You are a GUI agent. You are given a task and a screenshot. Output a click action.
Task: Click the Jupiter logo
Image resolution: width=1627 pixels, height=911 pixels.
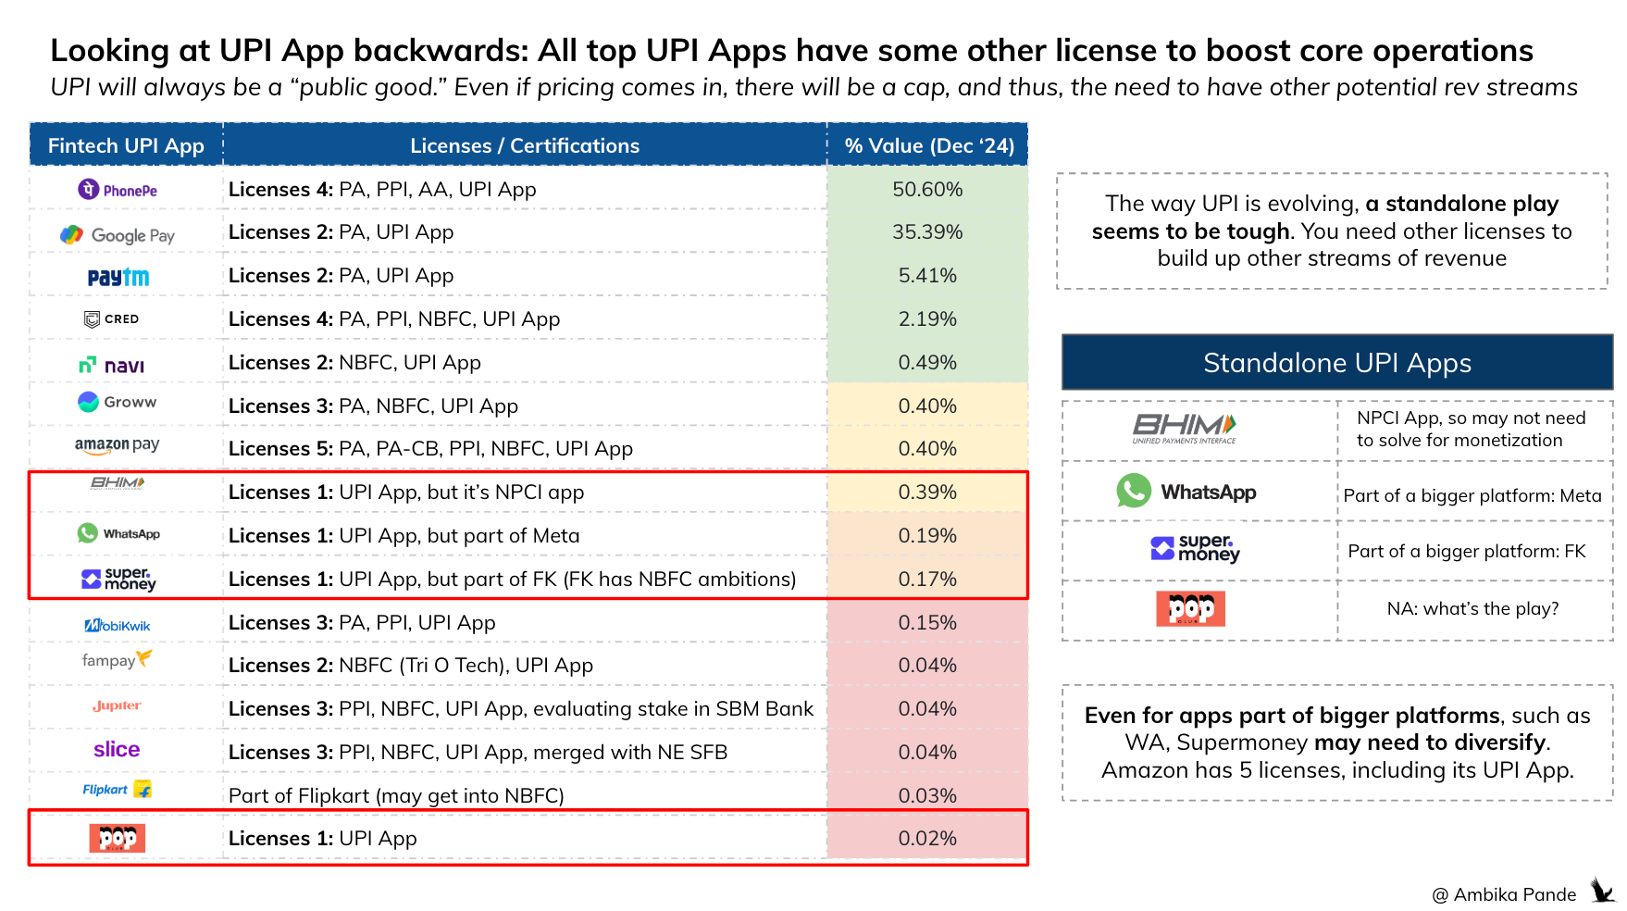117,705
